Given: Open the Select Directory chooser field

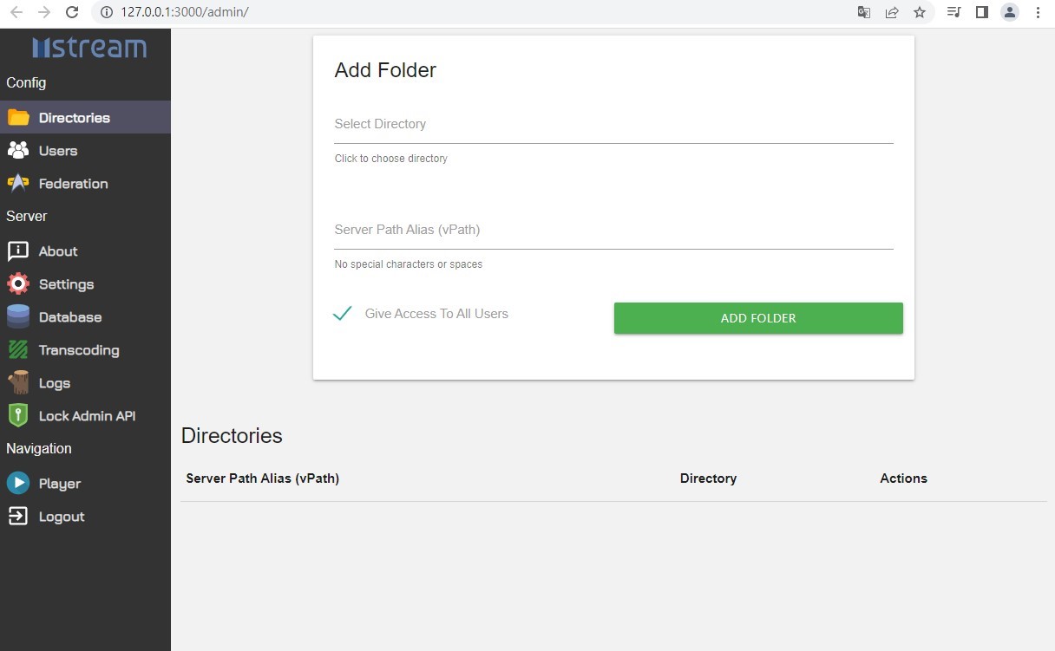Looking at the screenshot, I should 613,125.
